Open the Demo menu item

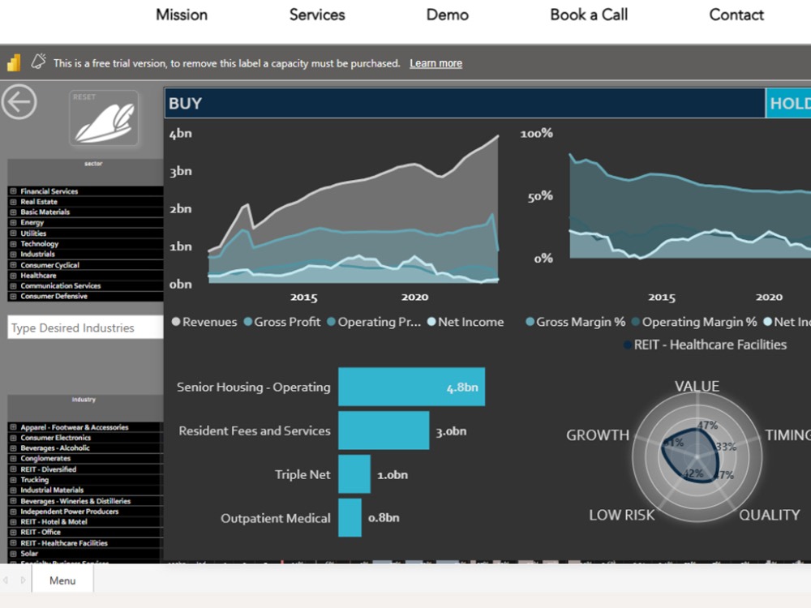point(448,15)
